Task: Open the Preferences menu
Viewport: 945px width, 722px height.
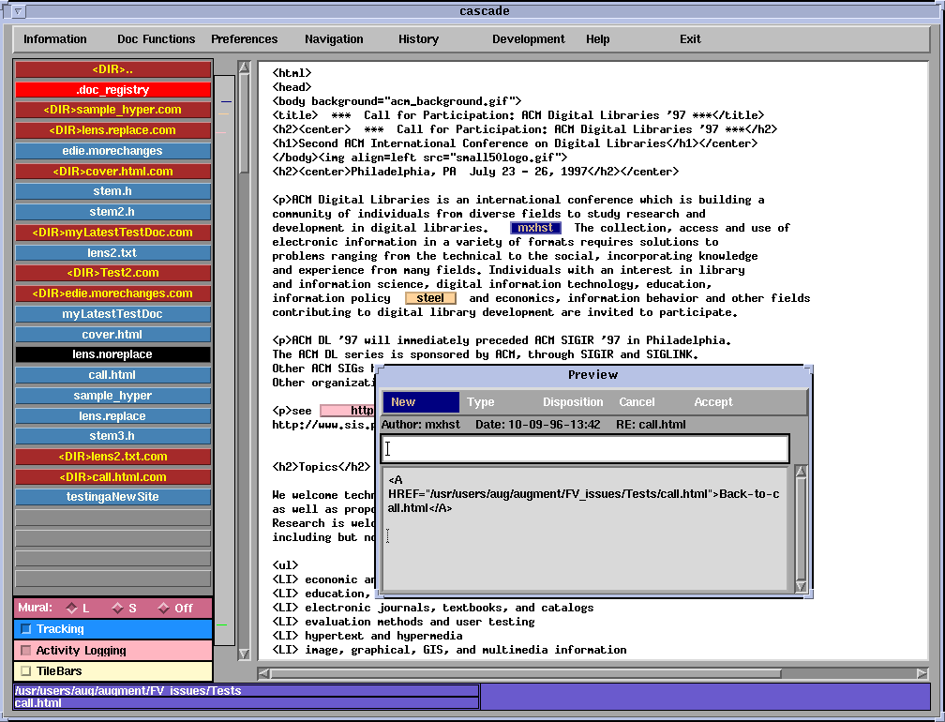Action: tap(244, 39)
